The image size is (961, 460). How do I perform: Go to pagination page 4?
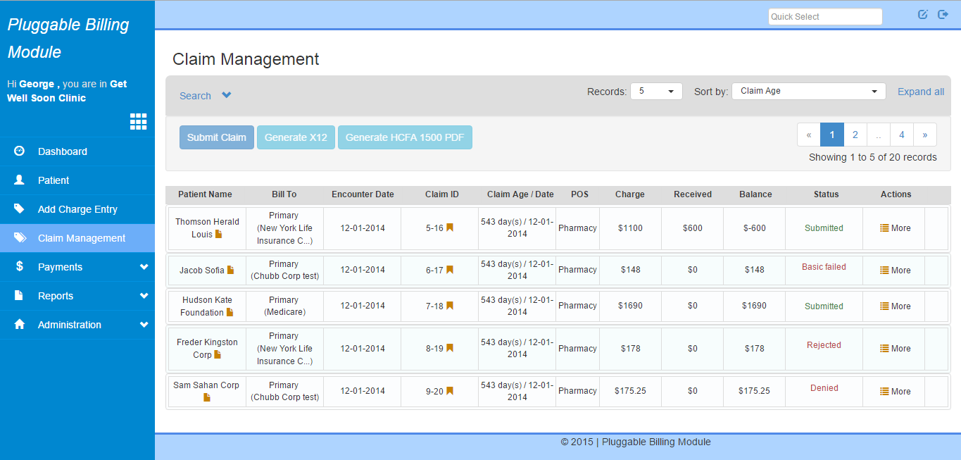pyautogui.click(x=902, y=135)
